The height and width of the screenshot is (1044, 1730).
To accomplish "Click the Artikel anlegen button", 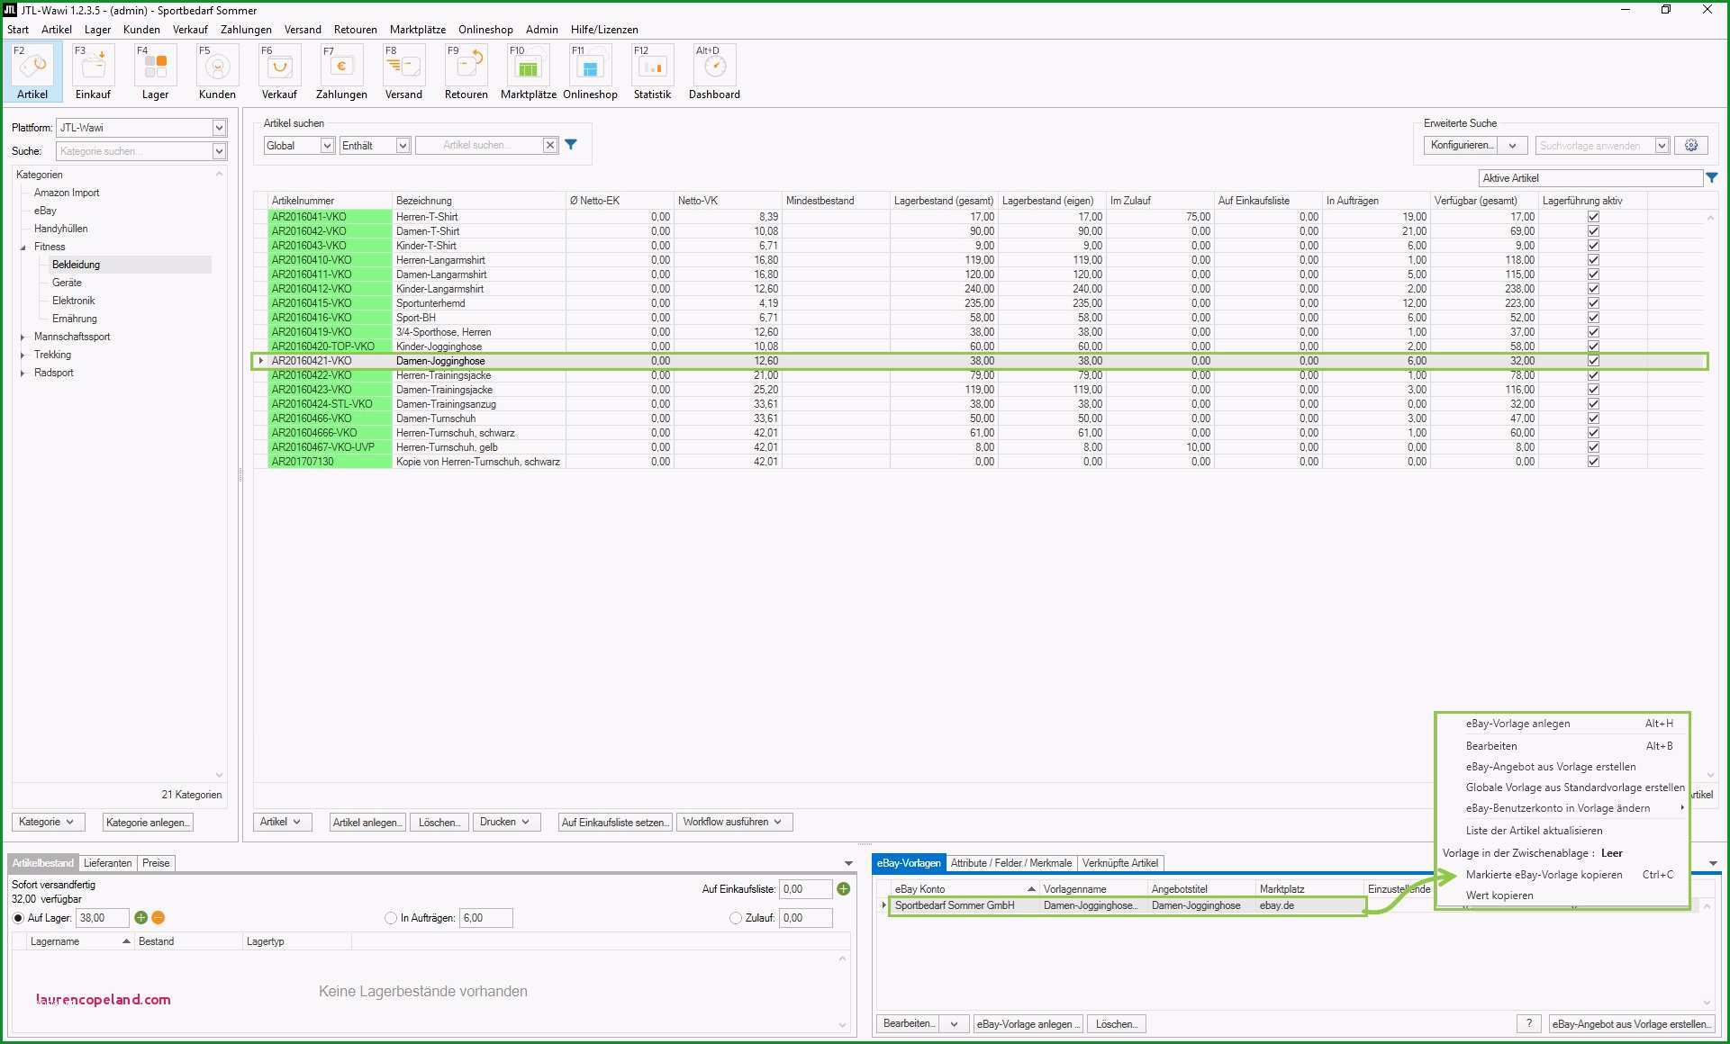I will point(367,823).
